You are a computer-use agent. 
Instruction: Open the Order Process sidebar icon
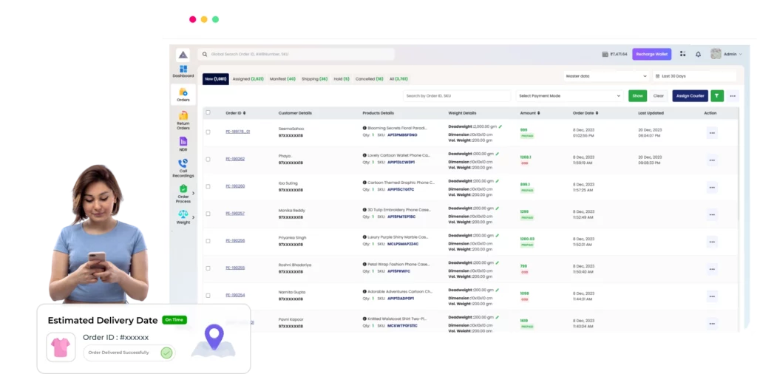(x=183, y=188)
